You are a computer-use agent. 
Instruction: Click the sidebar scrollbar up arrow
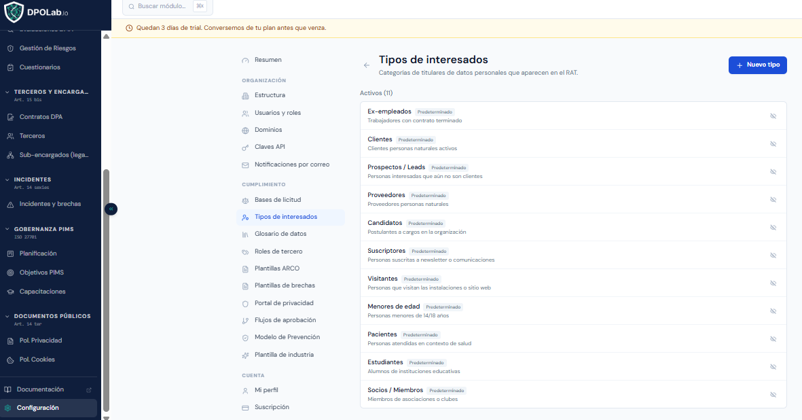click(x=107, y=36)
